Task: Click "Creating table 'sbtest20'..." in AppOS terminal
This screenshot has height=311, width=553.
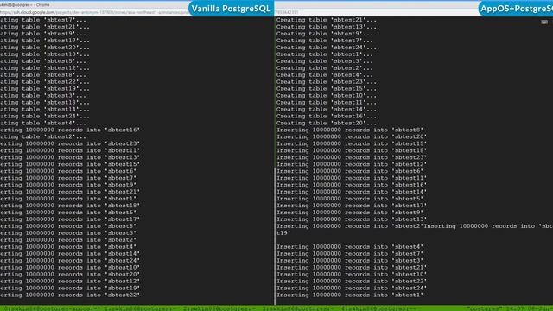Action: (327, 123)
